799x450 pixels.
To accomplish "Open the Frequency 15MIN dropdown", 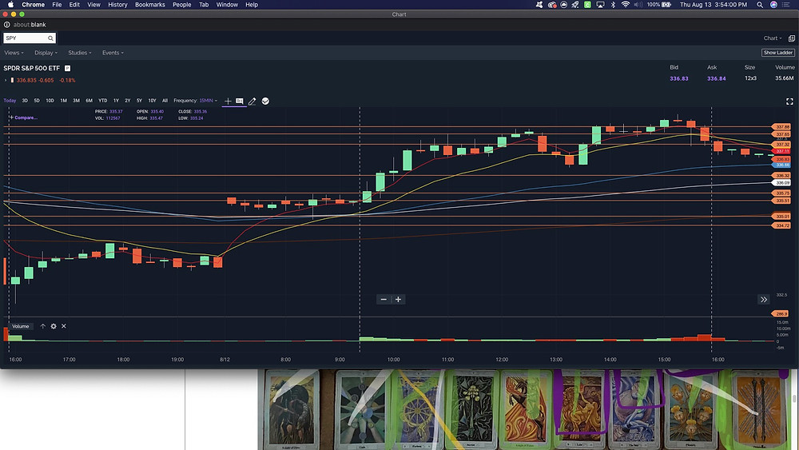I will pyautogui.click(x=209, y=101).
